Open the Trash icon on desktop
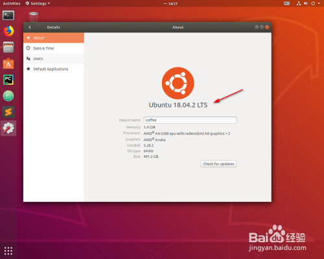The width and height of the screenshot is (324, 259). click(34, 17)
